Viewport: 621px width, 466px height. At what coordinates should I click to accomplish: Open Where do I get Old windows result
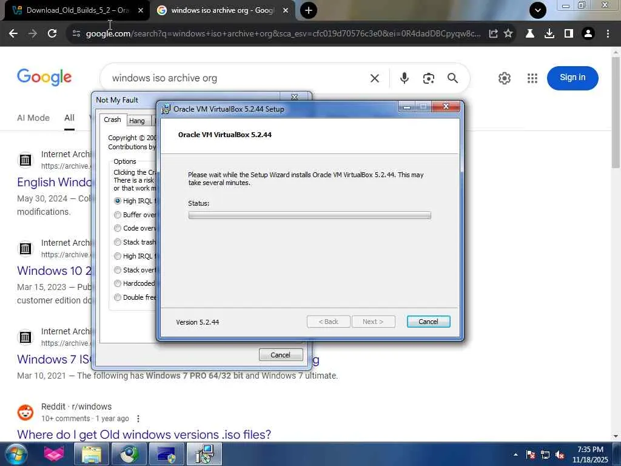pos(144,434)
